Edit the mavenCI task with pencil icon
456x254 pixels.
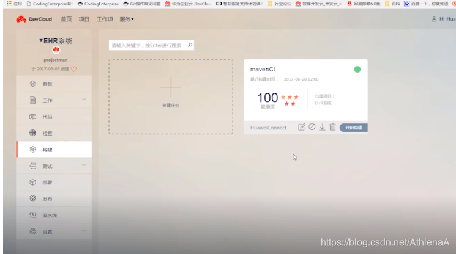(x=302, y=127)
